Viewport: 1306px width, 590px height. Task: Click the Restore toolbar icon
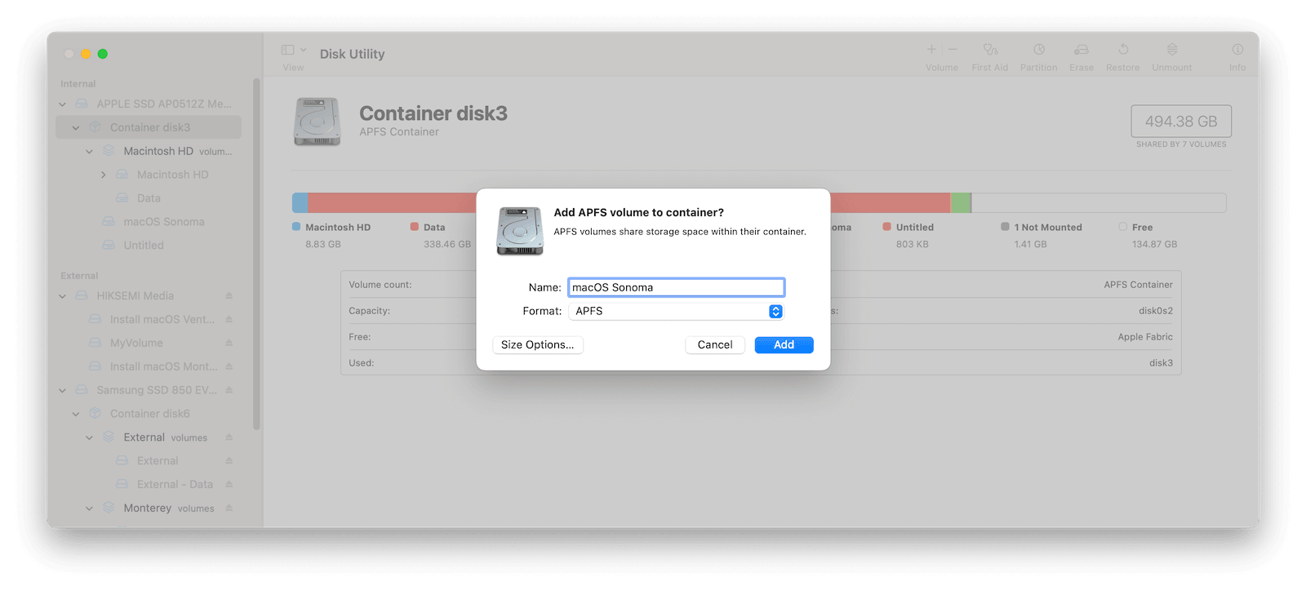1123,49
